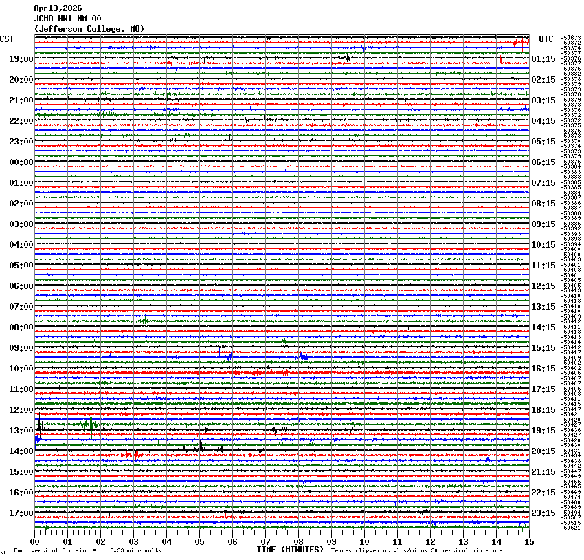Click the (Jefferson College, MO) station name
This screenshot has width=584, height=560.
tap(89, 29)
